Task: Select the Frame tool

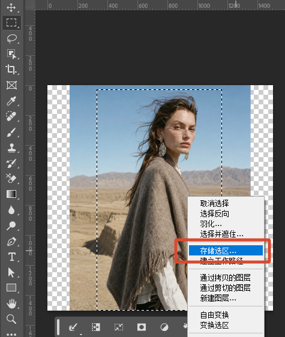Action: [x=11, y=85]
